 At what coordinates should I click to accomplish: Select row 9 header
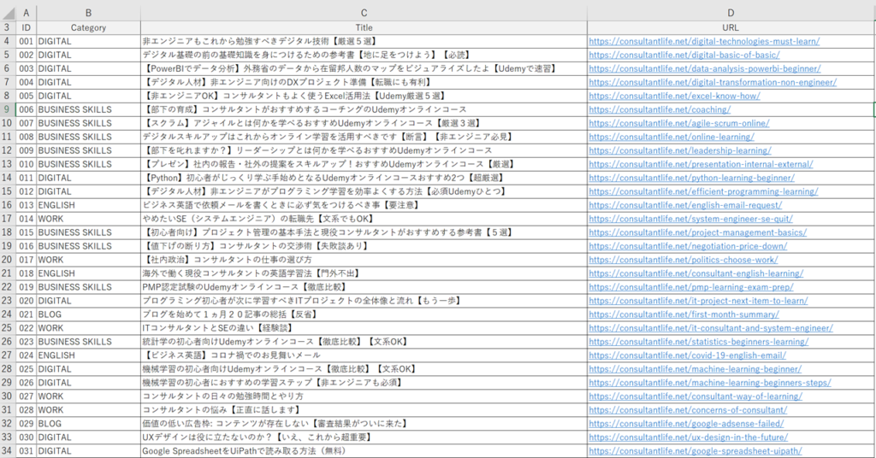tap(8, 109)
